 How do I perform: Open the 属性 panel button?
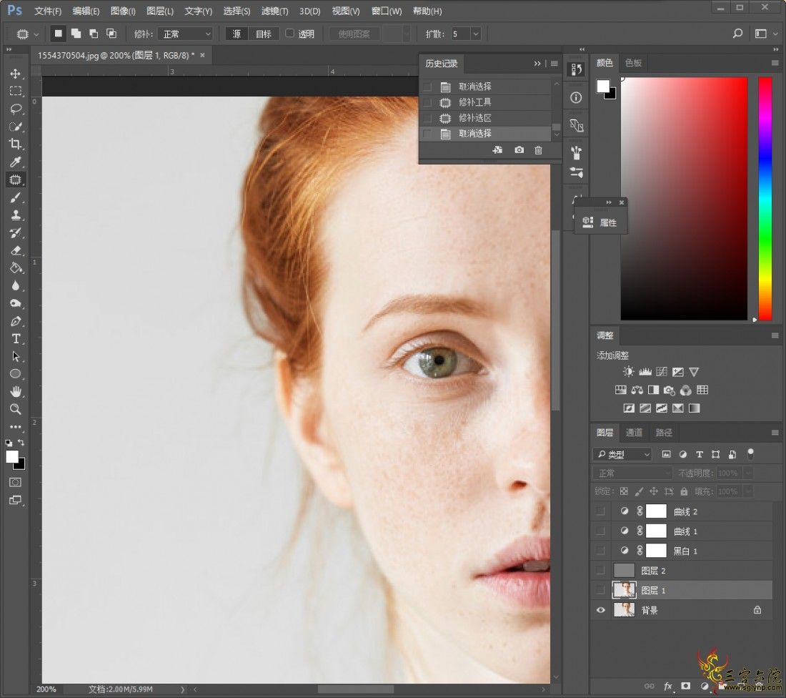tap(600, 222)
